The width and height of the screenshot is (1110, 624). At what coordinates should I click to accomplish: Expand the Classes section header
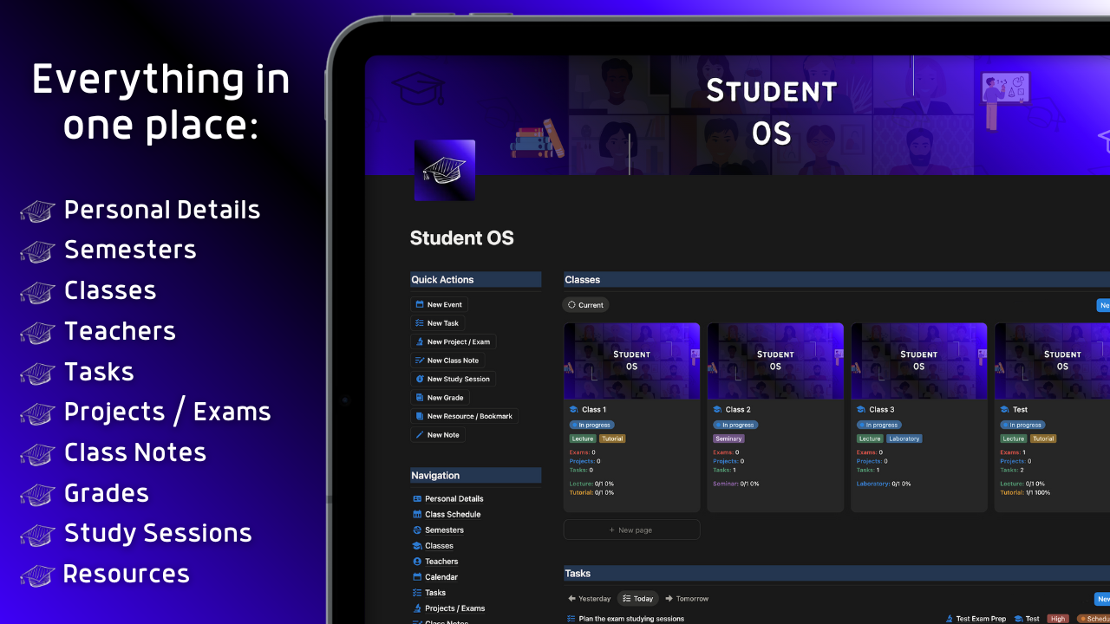point(582,279)
